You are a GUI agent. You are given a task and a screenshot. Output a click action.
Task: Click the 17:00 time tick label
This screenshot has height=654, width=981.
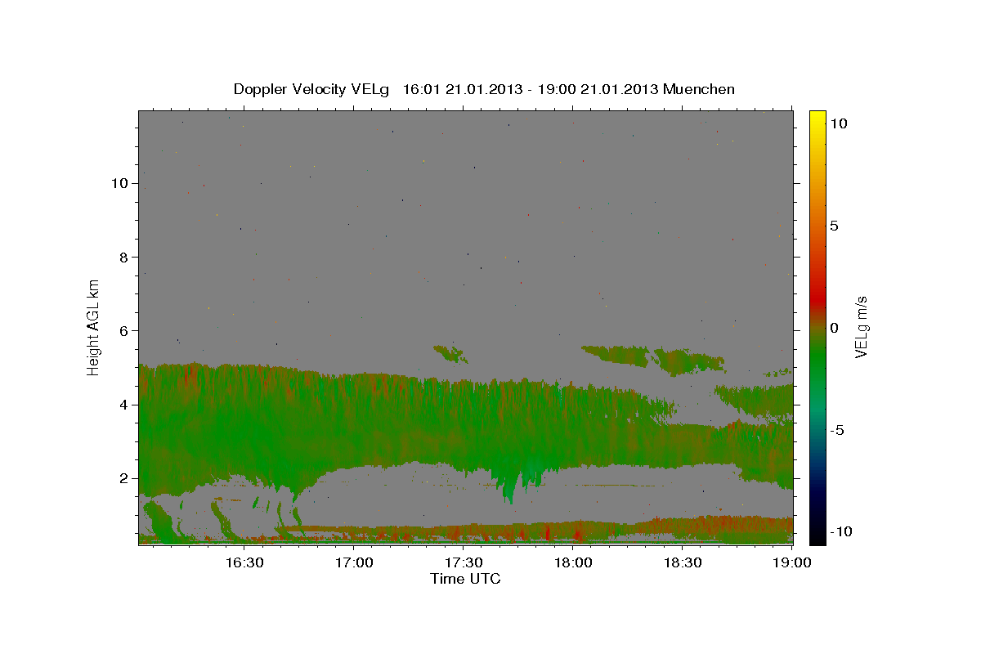pyautogui.click(x=354, y=562)
